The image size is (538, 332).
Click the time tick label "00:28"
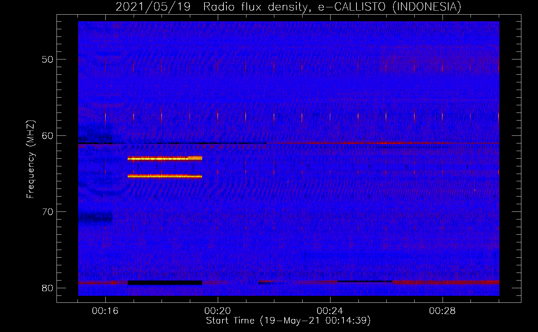pos(443,311)
